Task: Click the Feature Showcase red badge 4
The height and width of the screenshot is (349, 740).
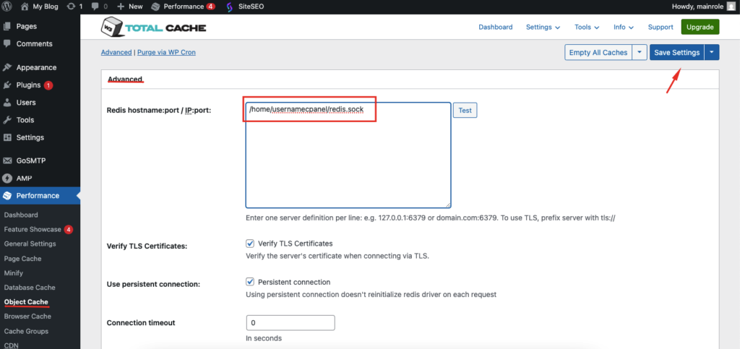Action: 69,230
